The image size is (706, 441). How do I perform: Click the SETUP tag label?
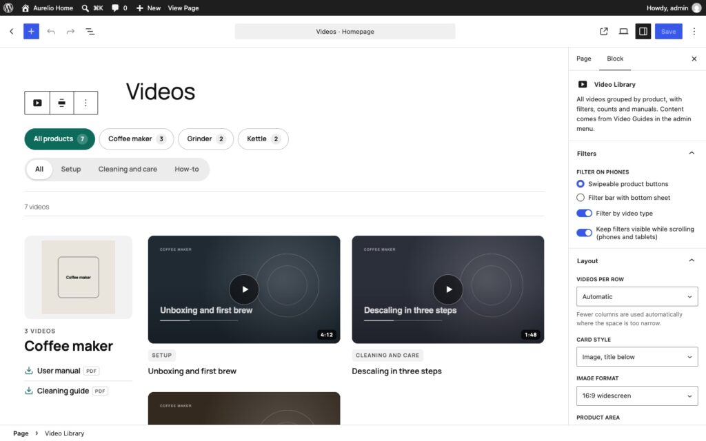[x=161, y=356]
